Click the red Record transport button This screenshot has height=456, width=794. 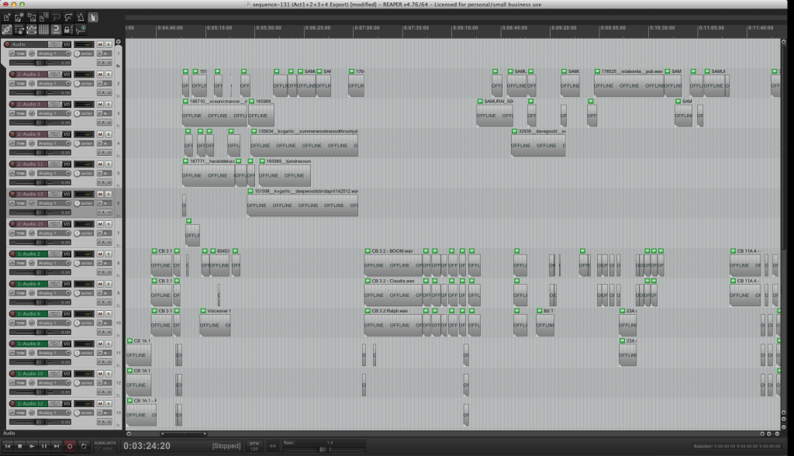70,446
